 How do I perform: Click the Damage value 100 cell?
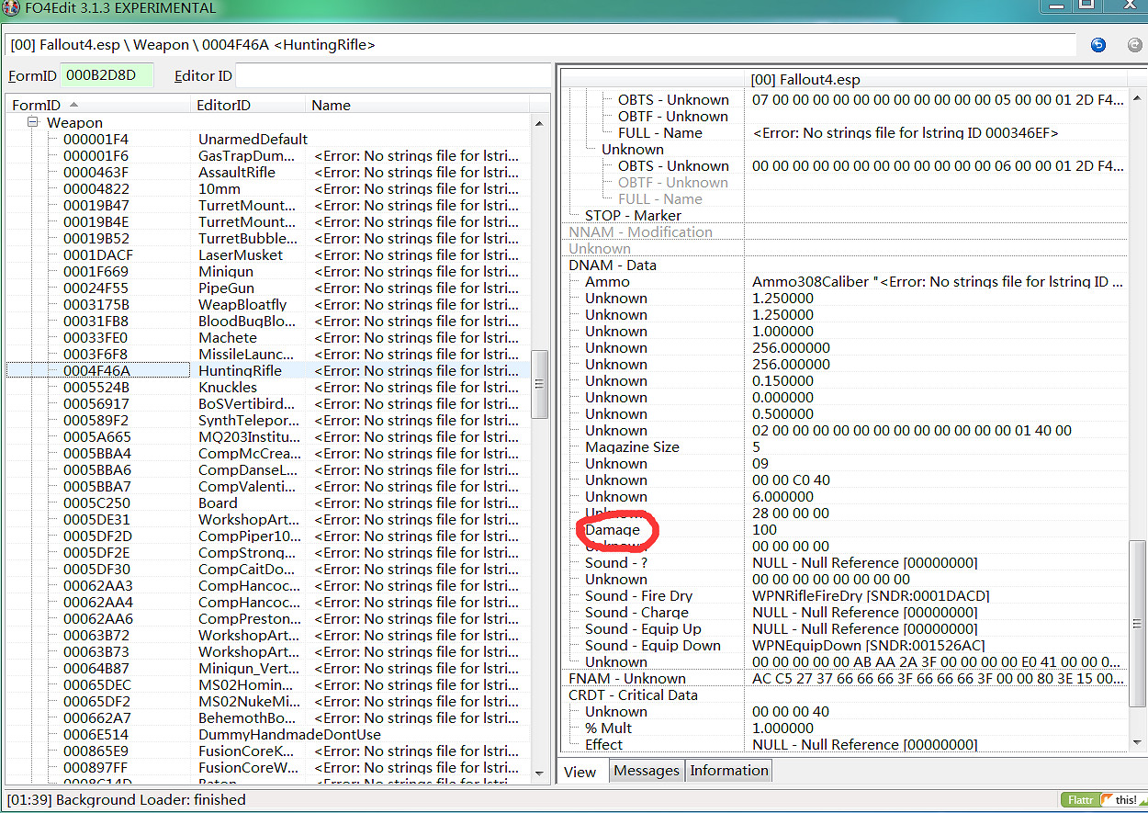pyautogui.click(x=764, y=529)
